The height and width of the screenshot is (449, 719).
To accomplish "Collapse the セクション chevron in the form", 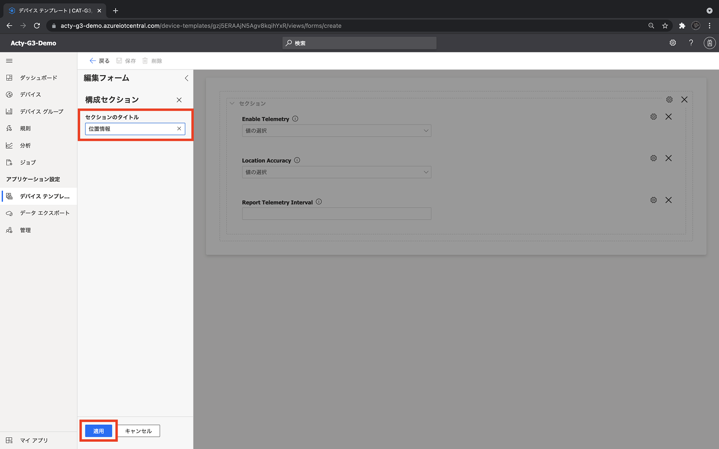I will pyautogui.click(x=232, y=103).
